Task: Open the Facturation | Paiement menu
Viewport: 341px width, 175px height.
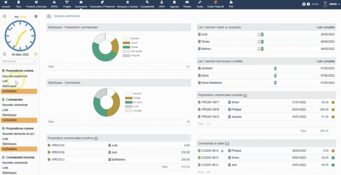Action: (103, 4)
